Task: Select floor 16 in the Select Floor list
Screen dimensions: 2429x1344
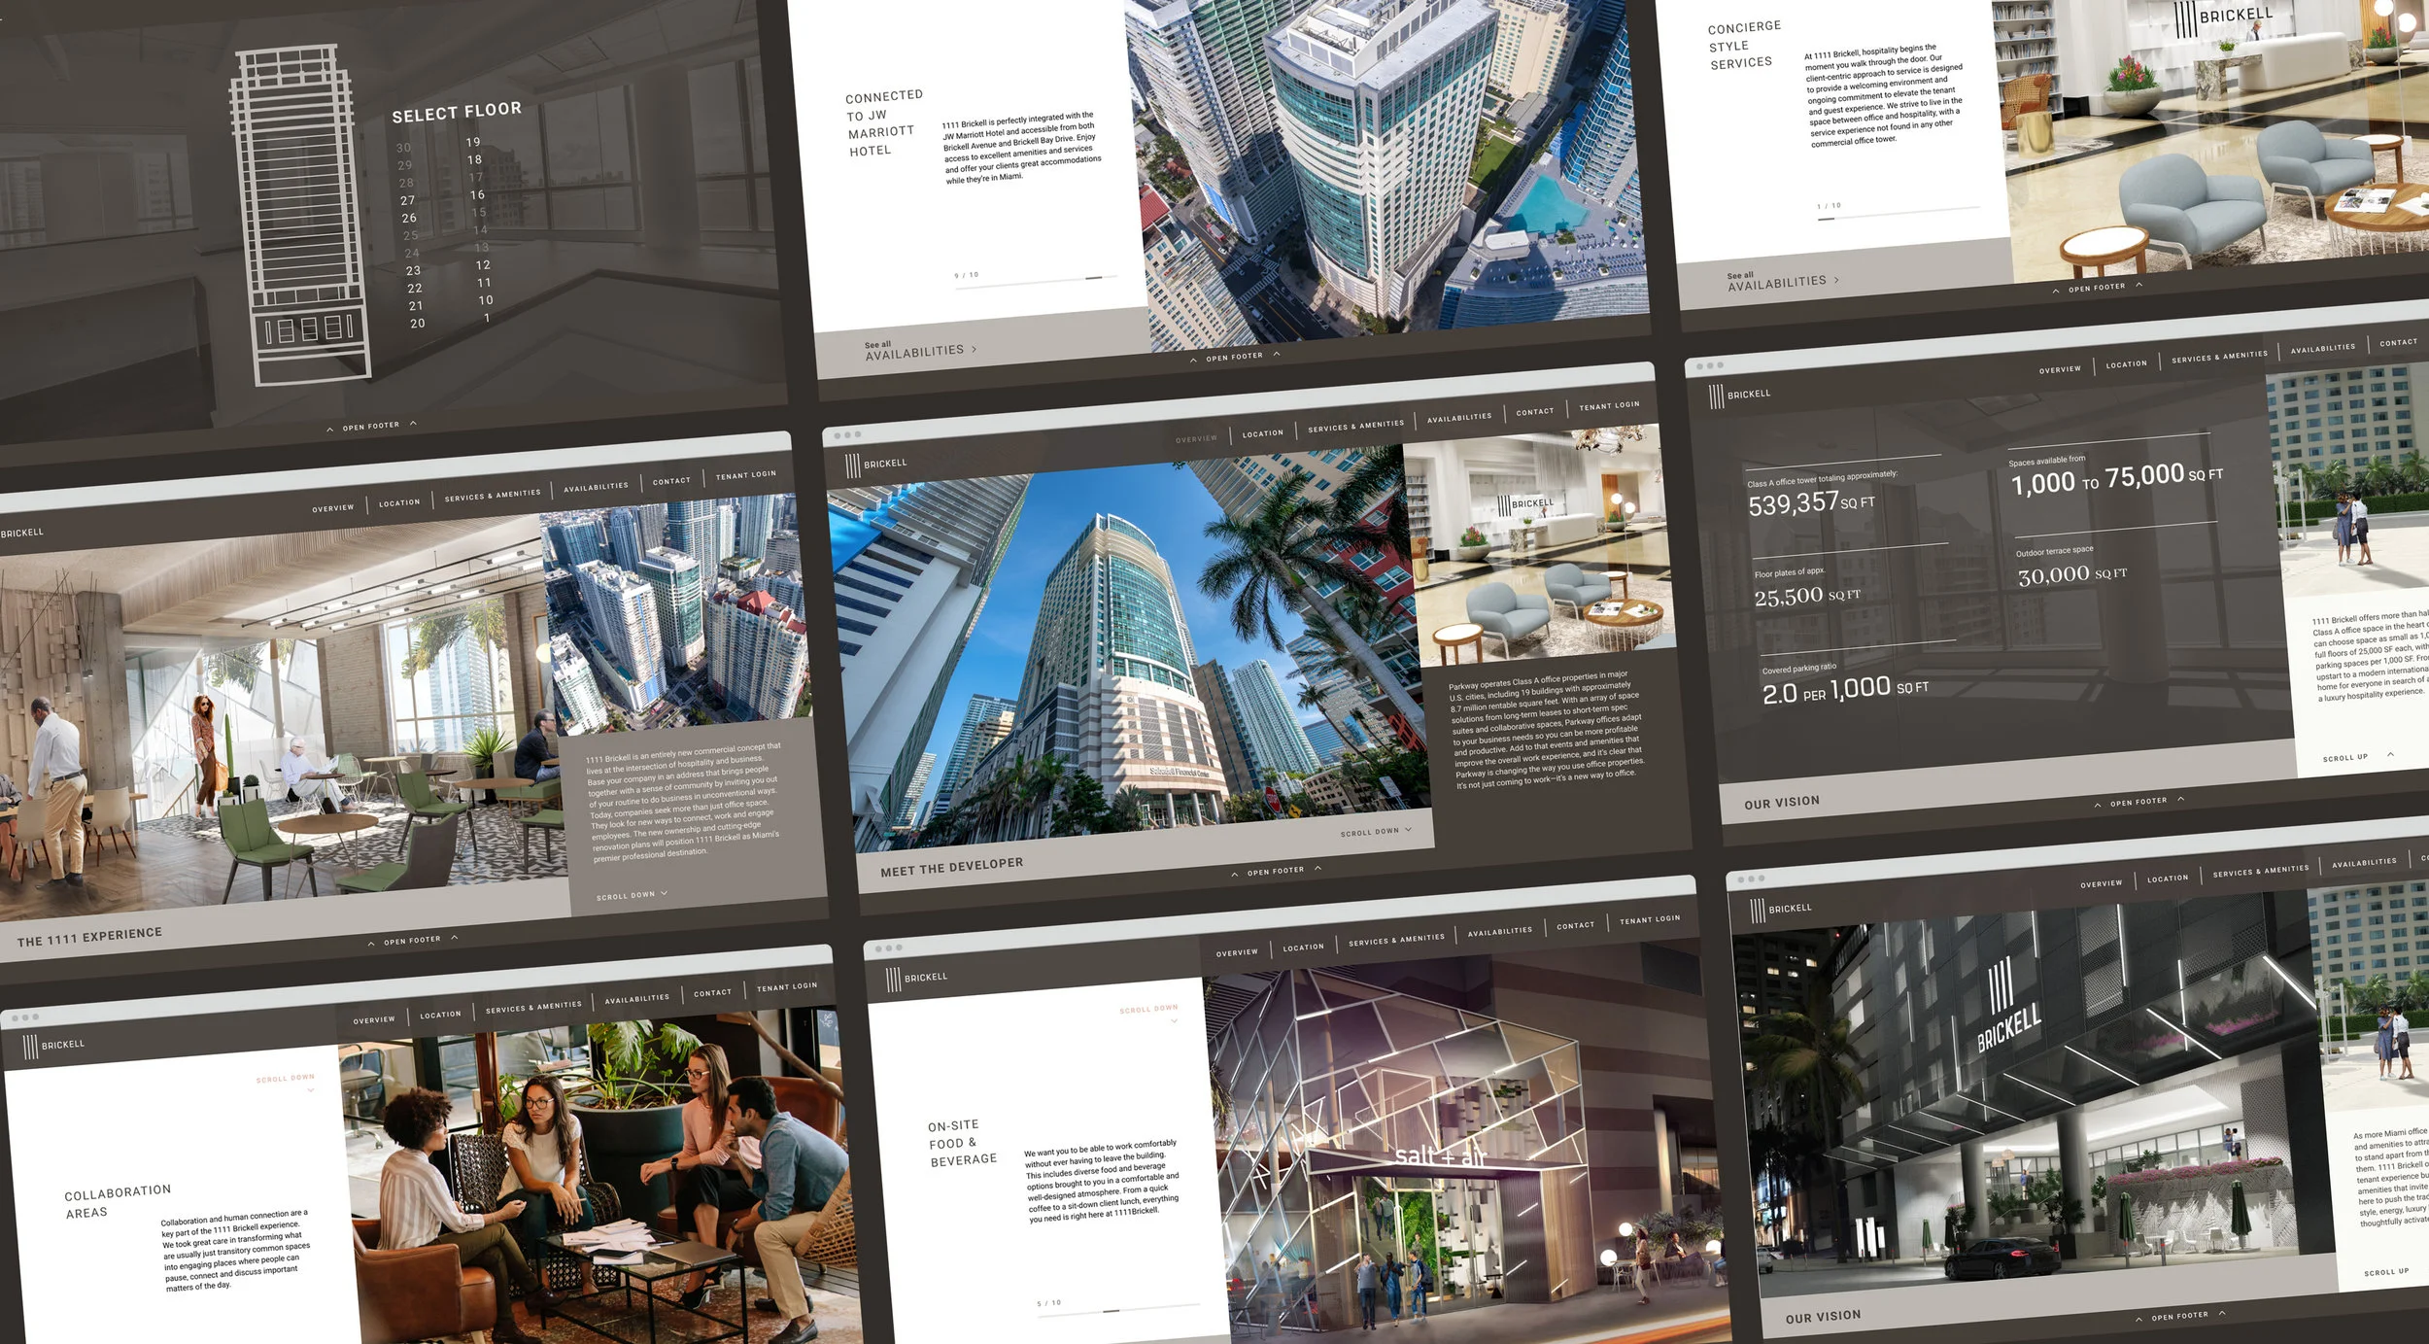Action: click(x=477, y=194)
